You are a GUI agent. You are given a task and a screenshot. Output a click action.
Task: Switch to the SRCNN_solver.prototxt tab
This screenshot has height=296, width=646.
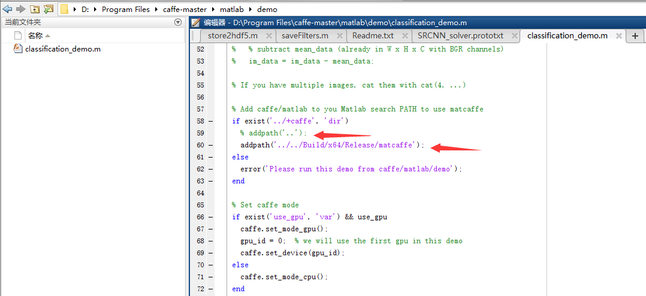pos(460,36)
